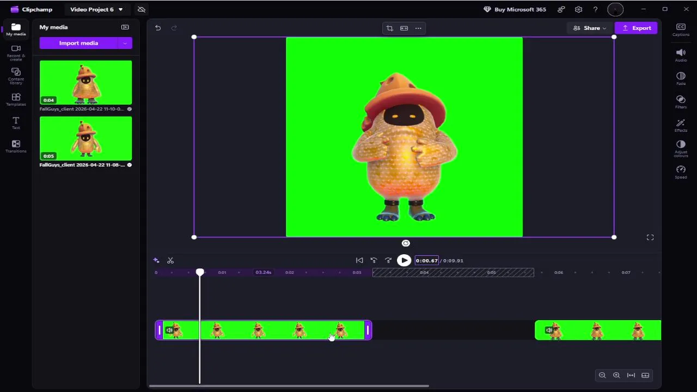Undo the last action

(x=158, y=28)
